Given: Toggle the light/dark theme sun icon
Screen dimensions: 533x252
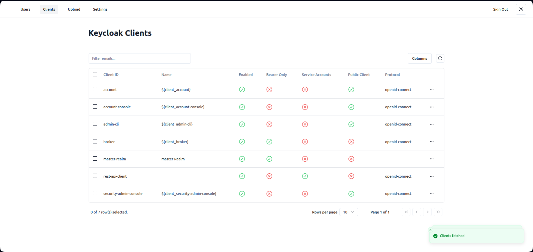Looking at the screenshot, I should (521, 9).
